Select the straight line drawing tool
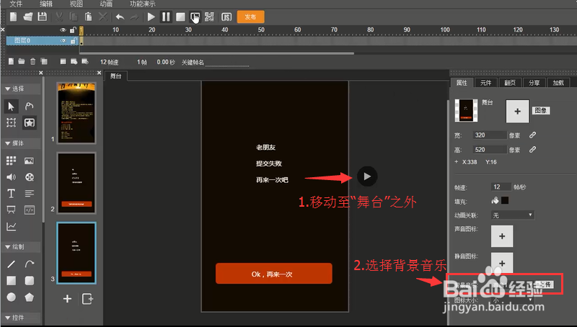This screenshot has width=577, height=327. coord(11,264)
